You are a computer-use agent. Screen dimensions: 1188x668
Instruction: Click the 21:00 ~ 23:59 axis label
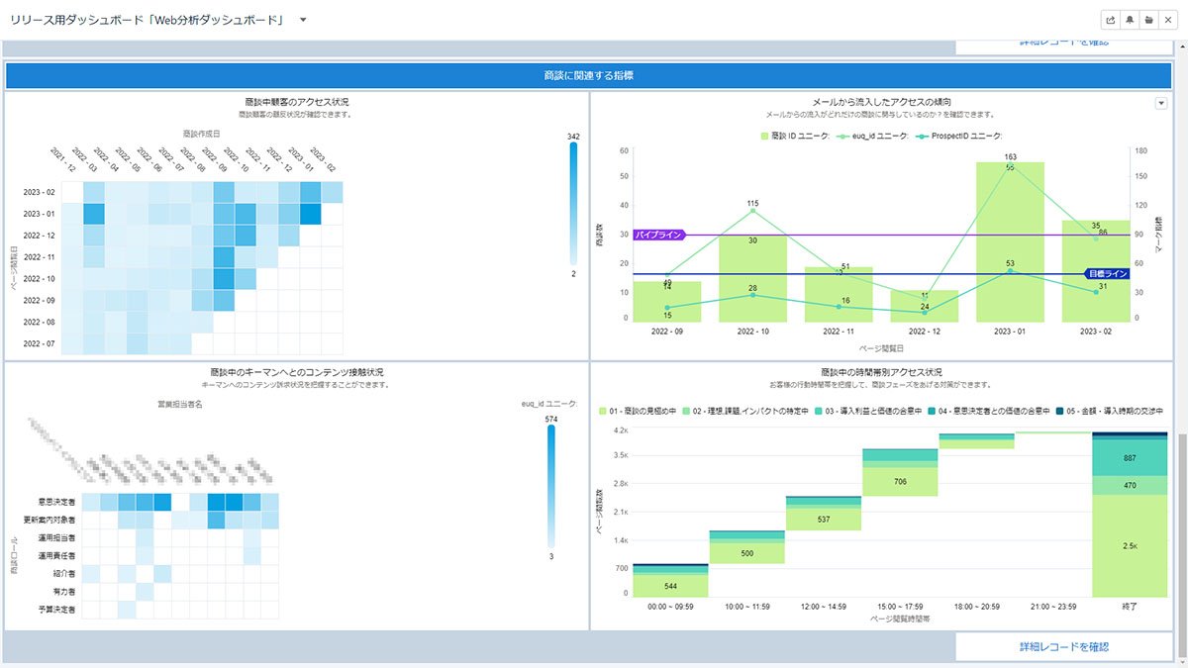pyautogui.click(x=1053, y=605)
